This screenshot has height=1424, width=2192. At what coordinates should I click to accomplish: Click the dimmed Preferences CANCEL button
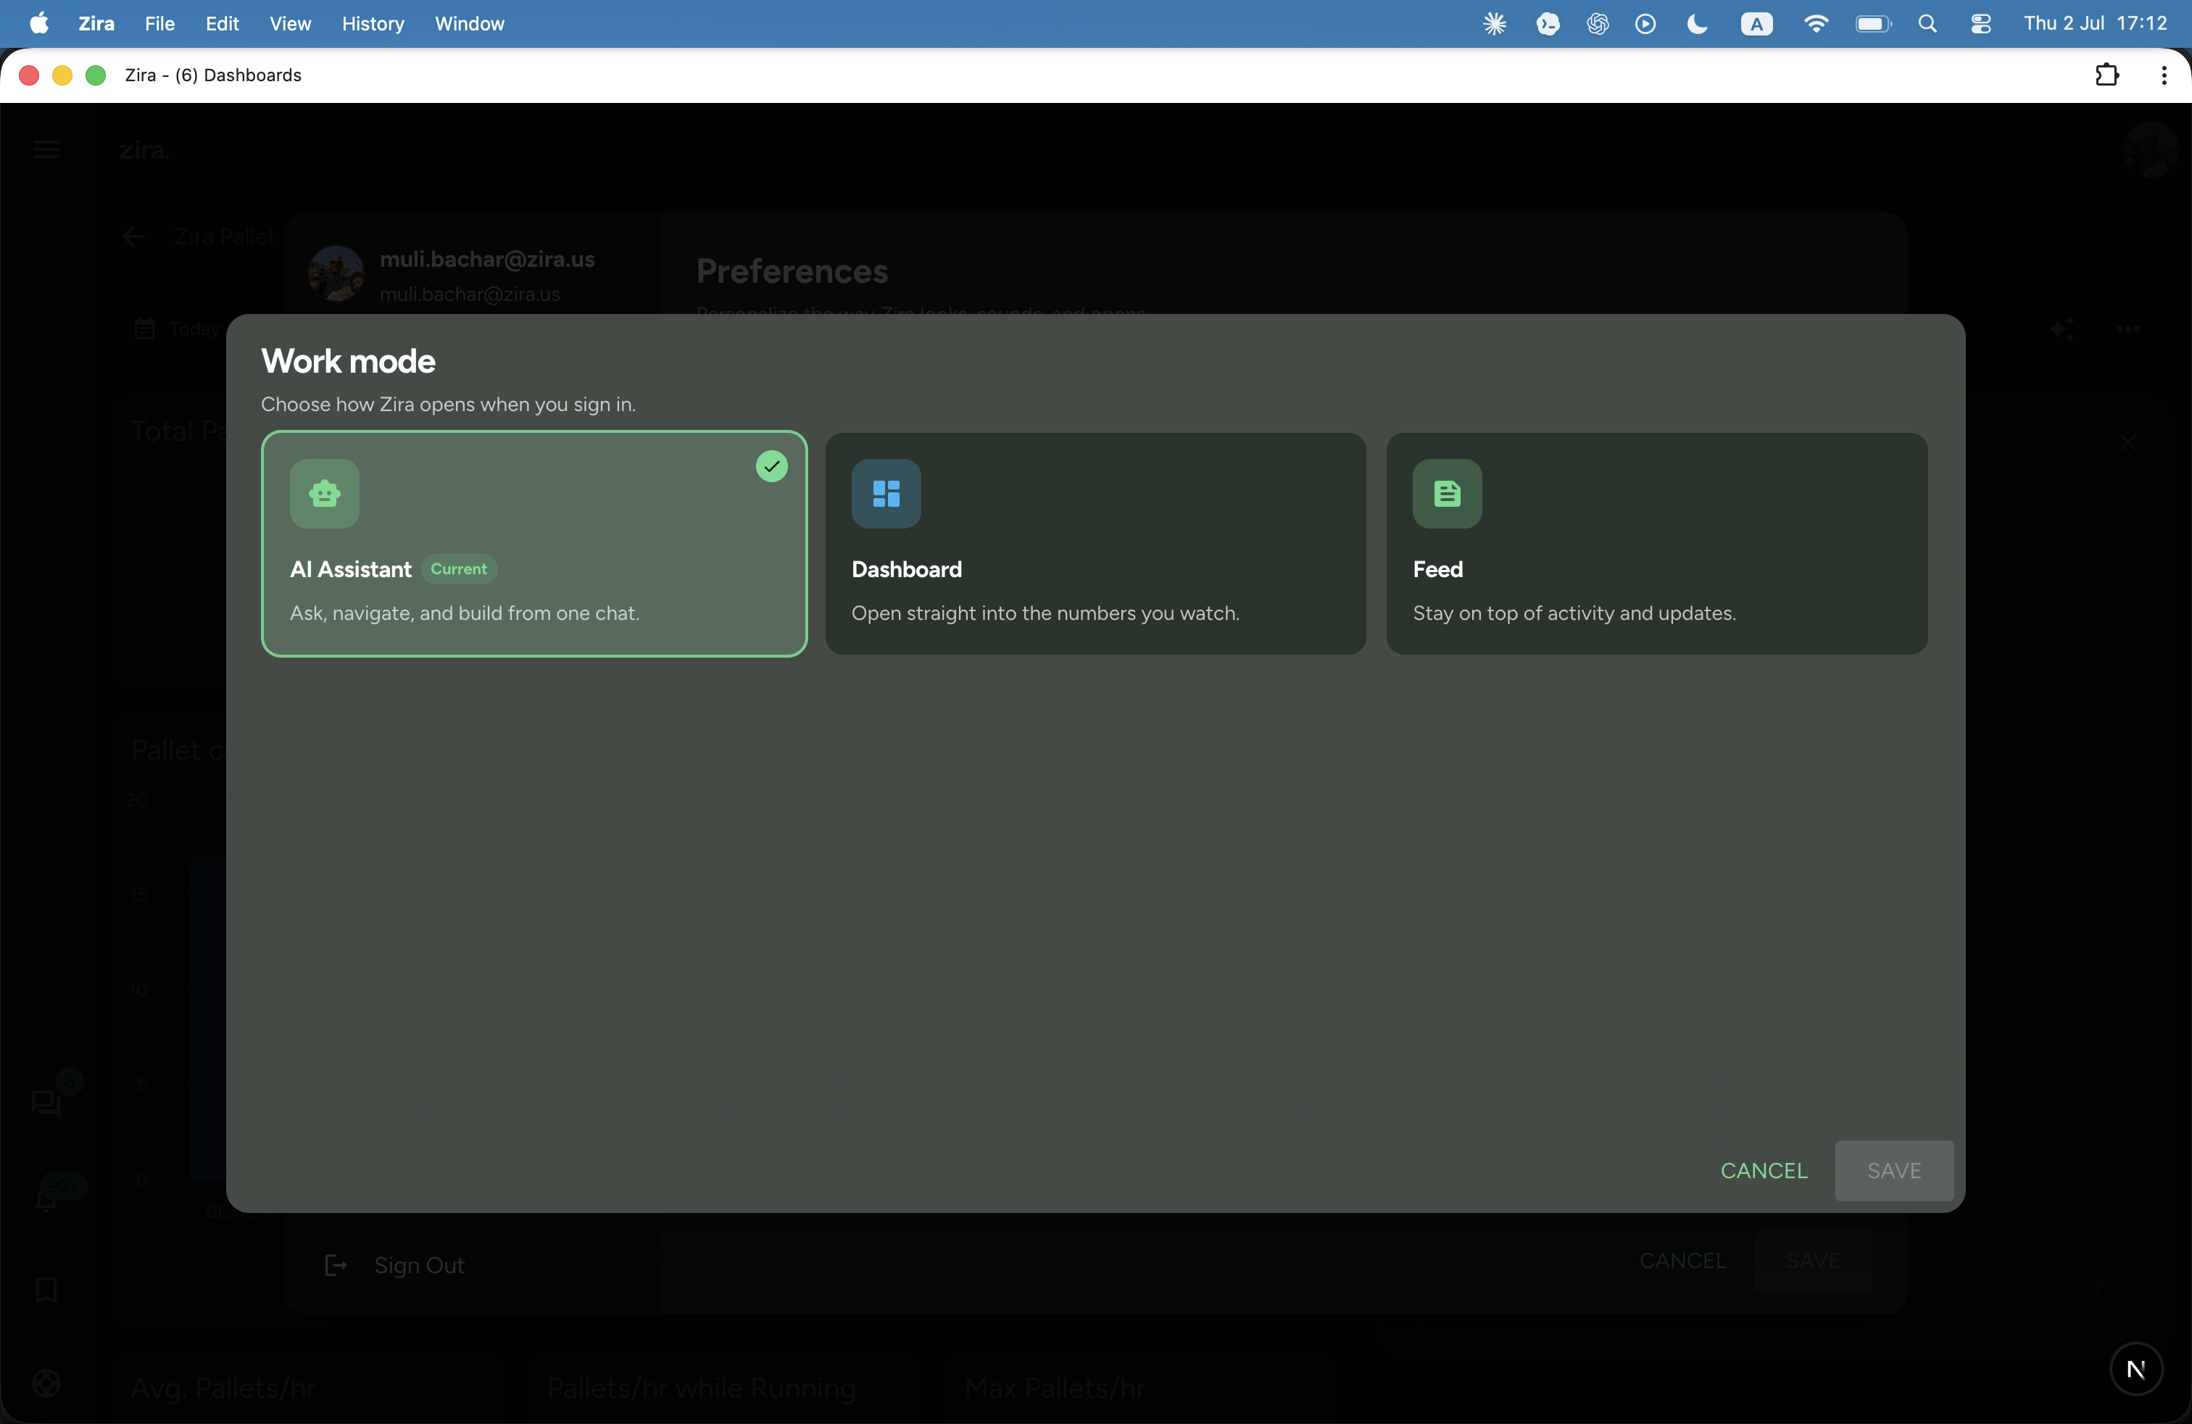coord(1682,1260)
